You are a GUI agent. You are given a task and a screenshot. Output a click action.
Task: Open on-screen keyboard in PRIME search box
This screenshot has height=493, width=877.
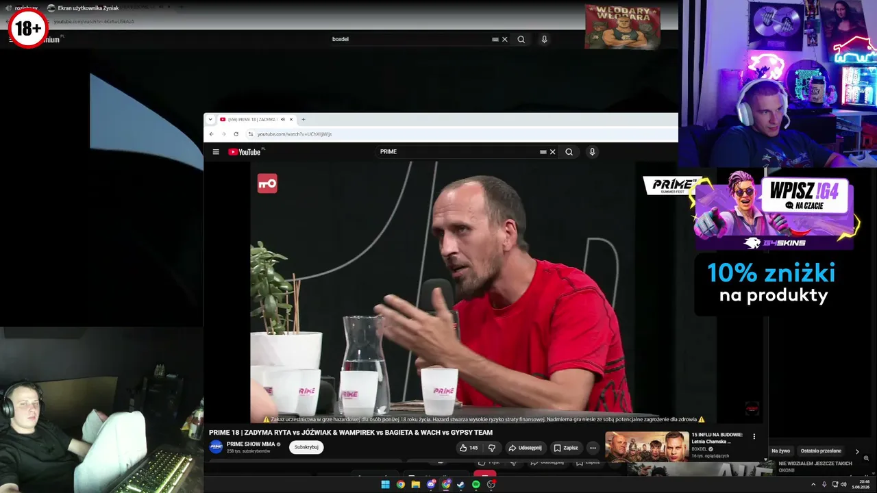(x=543, y=152)
